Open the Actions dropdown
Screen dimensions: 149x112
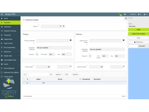(x=58, y=74)
